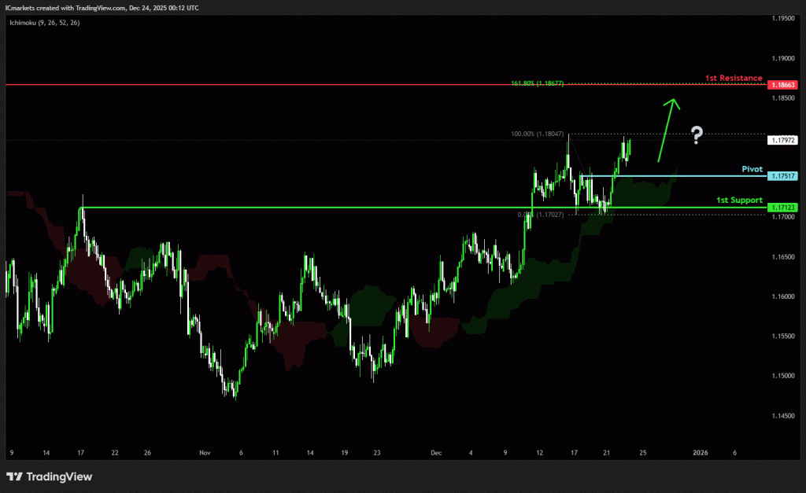Select the green 1.17123 support price tag
Image resolution: width=806 pixels, height=493 pixels.
[783, 208]
